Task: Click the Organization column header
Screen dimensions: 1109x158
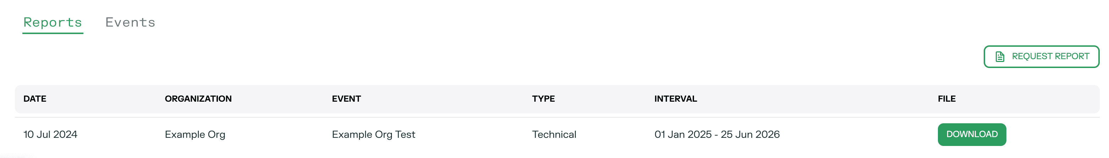Action: pyautogui.click(x=198, y=99)
